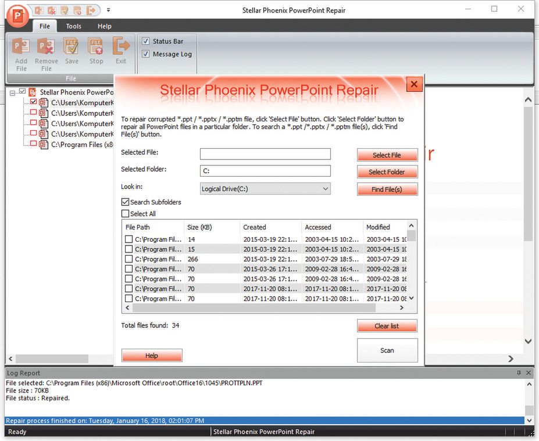The height and width of the screenshot is (441, 539).
Task: Open the Look in drive dropdown
Action: point(265,189)
